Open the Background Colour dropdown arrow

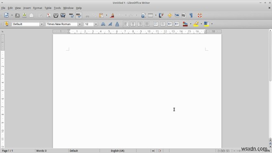[212, 24]
